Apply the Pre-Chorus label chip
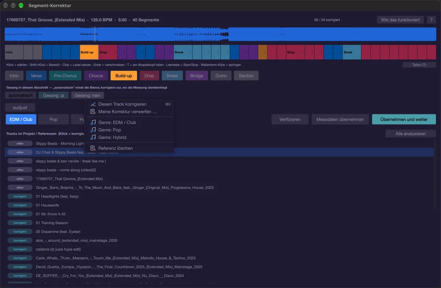The image size is (441, 288). 65,76
